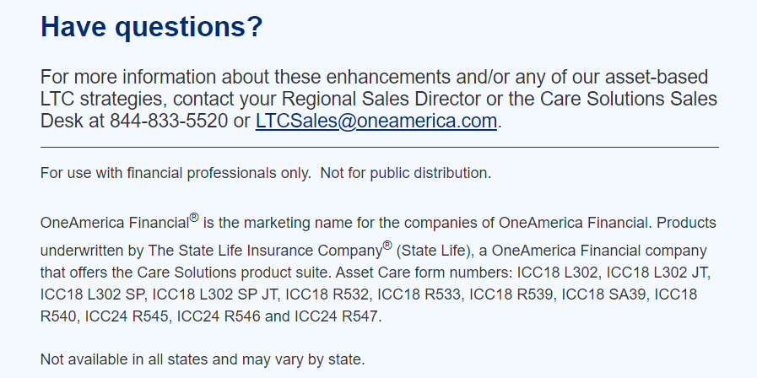The height and width of the screenshot is (378, 757).
Task: Click form number ICC24 R545
Action: click(x=127, y=316)
